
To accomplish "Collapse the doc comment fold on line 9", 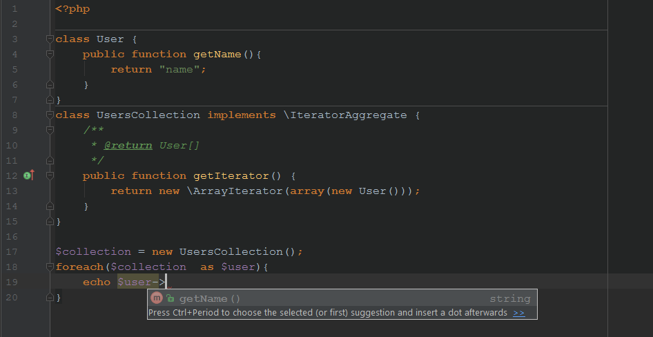I will coord(50,130).
